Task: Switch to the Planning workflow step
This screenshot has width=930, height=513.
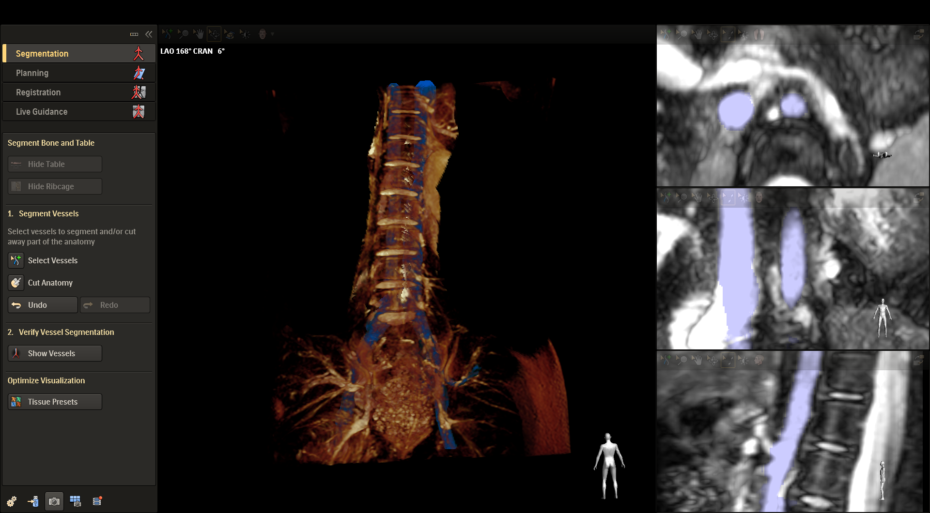Action: 78,73
